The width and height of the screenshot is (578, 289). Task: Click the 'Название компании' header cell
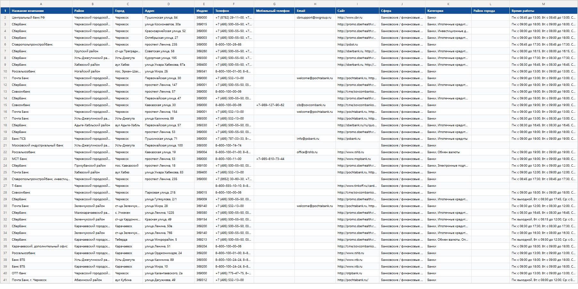pos(41,11)
